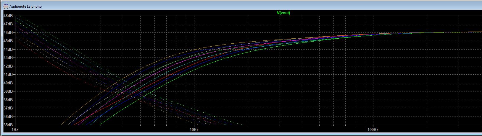Image resolution: width=482 pixels, height=136 pixels.
Task: Select the 38dB vertical axis marker
Action: coord(8,100)
